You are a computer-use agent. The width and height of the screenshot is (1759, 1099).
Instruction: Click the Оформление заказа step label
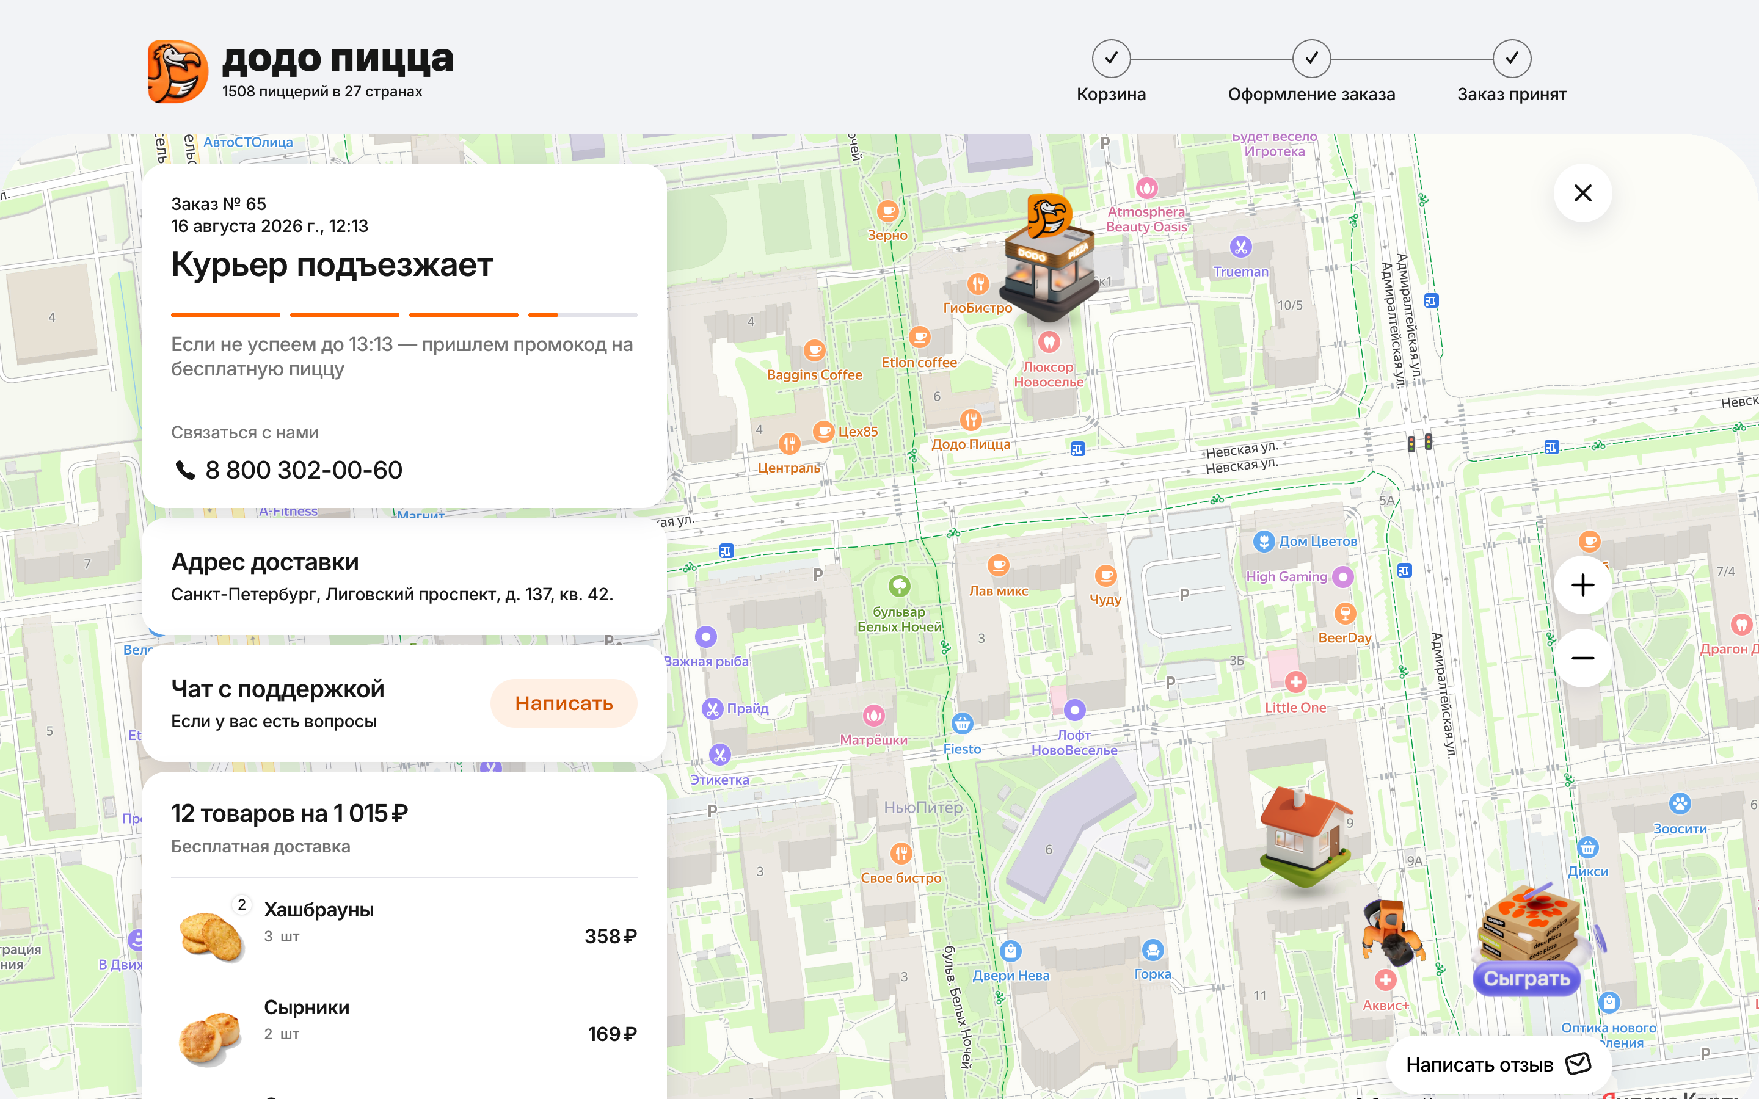pos(1311,95)
